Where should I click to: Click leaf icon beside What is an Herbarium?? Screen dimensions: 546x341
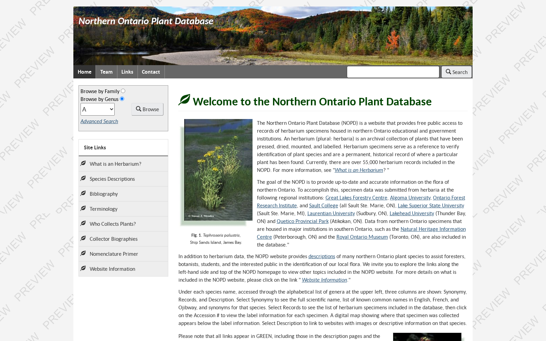coord(83,163)
